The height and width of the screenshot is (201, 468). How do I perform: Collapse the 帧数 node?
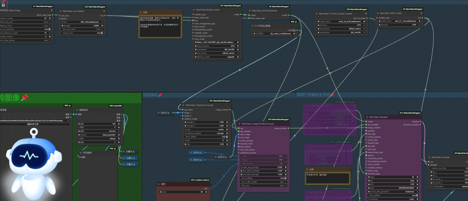tap(159, 184)
